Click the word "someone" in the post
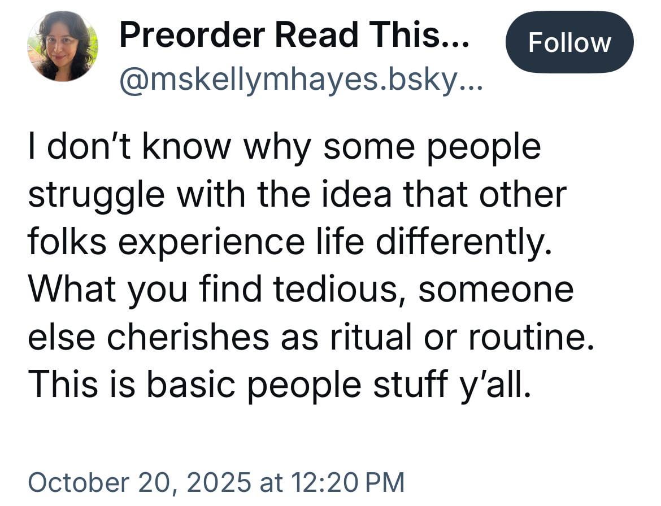This screenshot has height=506, width=661. (x=496, y=290)
